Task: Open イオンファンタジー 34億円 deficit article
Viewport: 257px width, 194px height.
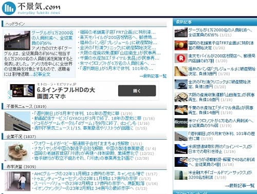Action: 84,188
